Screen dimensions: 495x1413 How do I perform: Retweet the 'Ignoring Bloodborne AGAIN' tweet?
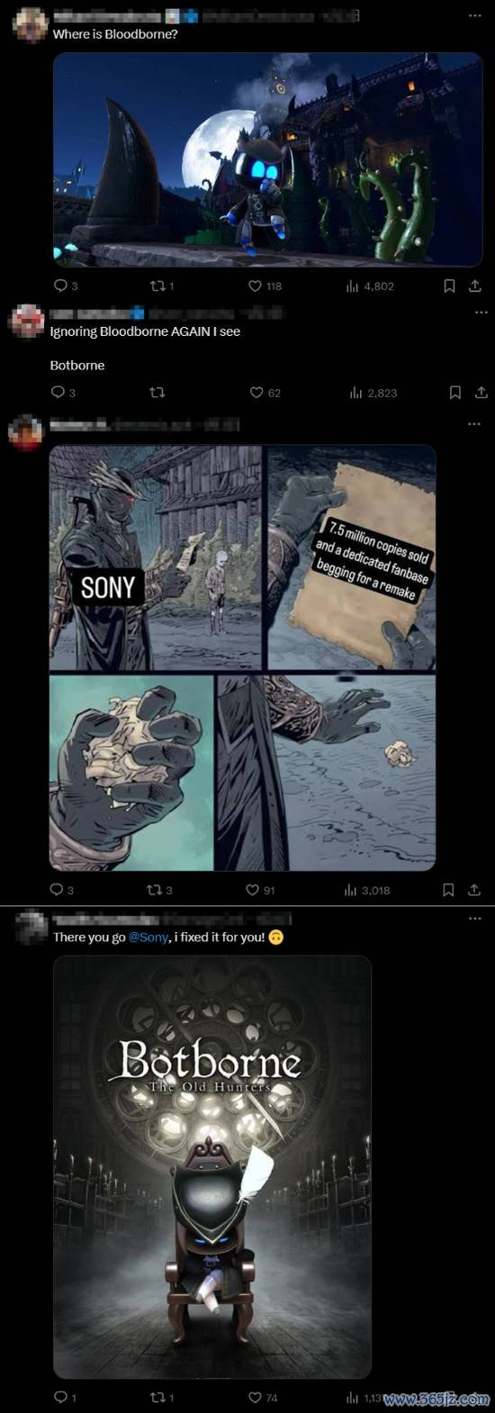point(157,393)
